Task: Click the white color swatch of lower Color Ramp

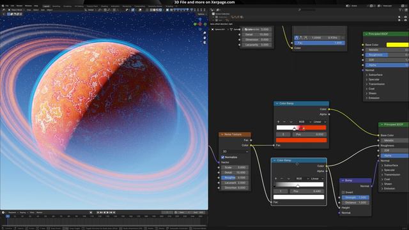Action: (298, 197)
